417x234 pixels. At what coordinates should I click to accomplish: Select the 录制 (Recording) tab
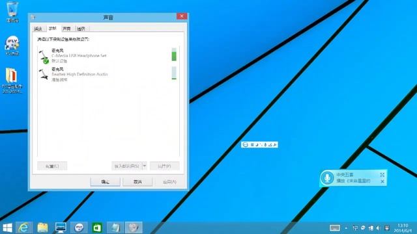pos(53,28)
